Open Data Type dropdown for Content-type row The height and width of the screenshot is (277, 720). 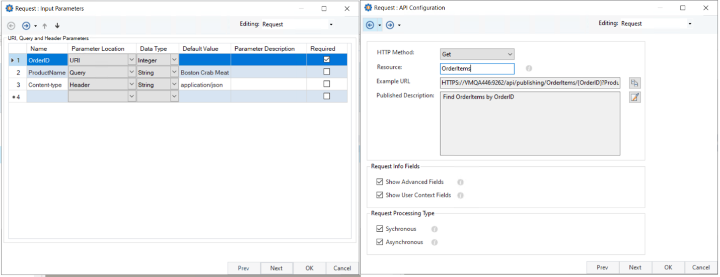point(174,84)
